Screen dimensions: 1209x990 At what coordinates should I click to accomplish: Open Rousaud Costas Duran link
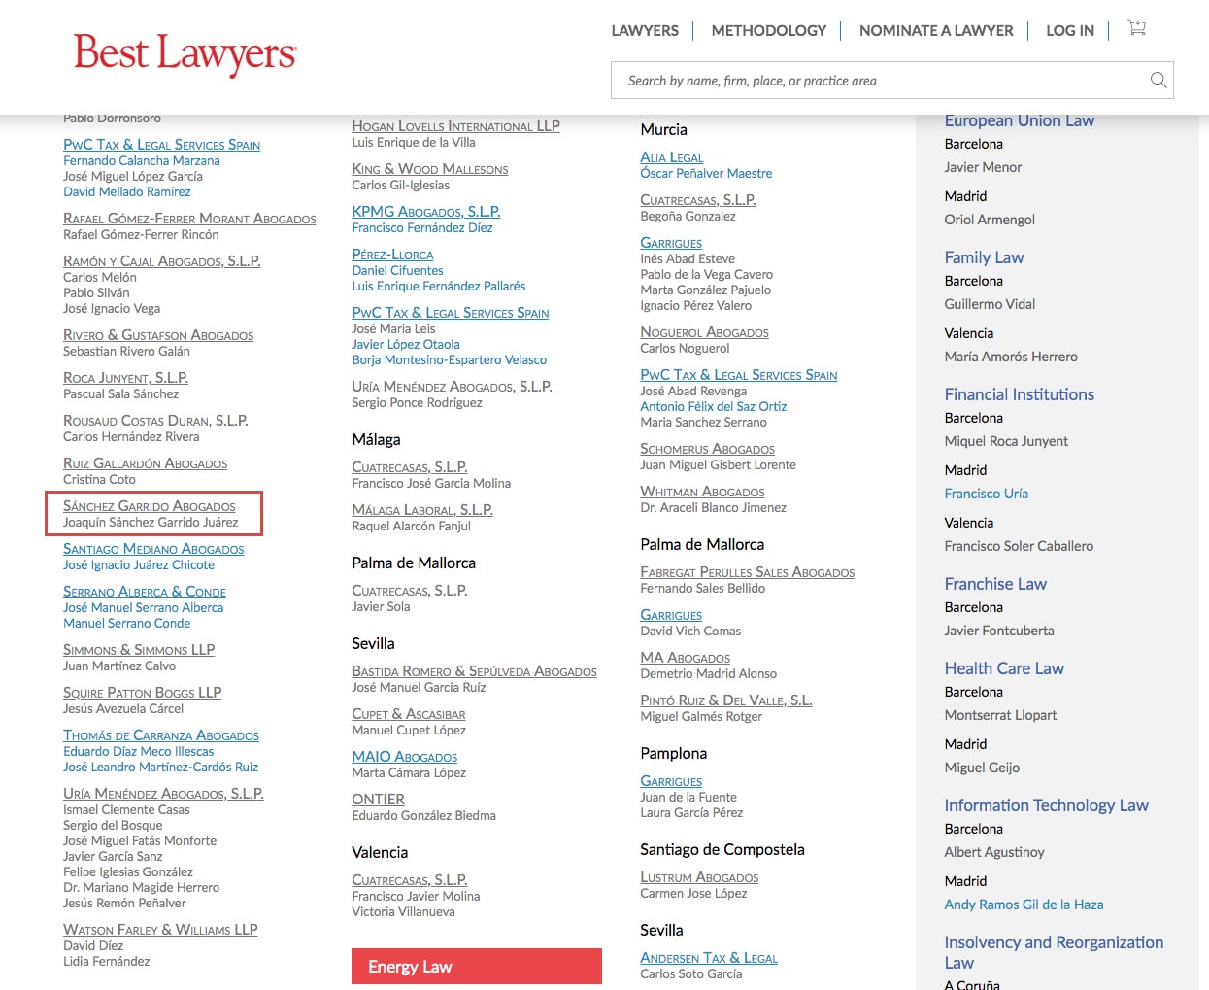(x=155, y=421)
